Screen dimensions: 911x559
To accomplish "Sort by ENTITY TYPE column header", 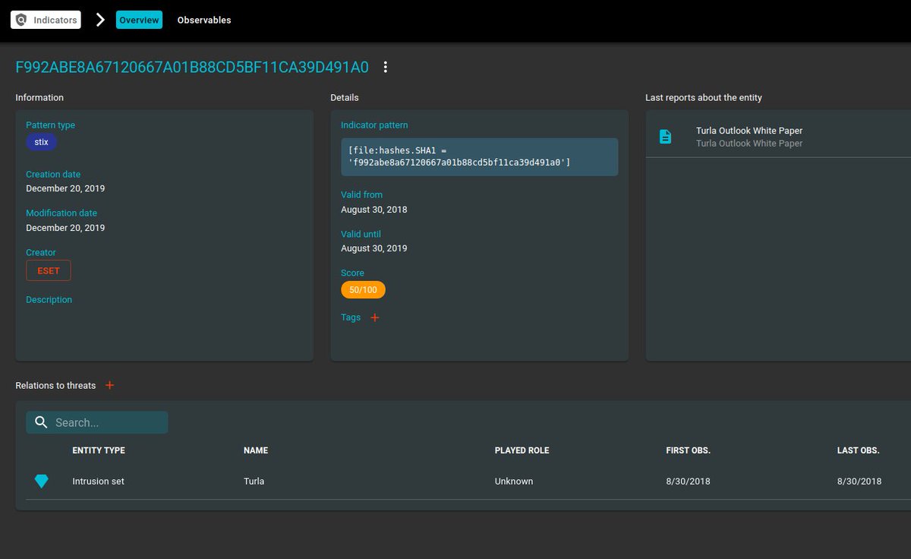I will (99, 450).
